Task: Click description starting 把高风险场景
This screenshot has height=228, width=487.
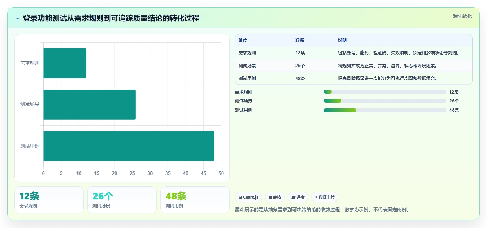Action: point(388,79)
